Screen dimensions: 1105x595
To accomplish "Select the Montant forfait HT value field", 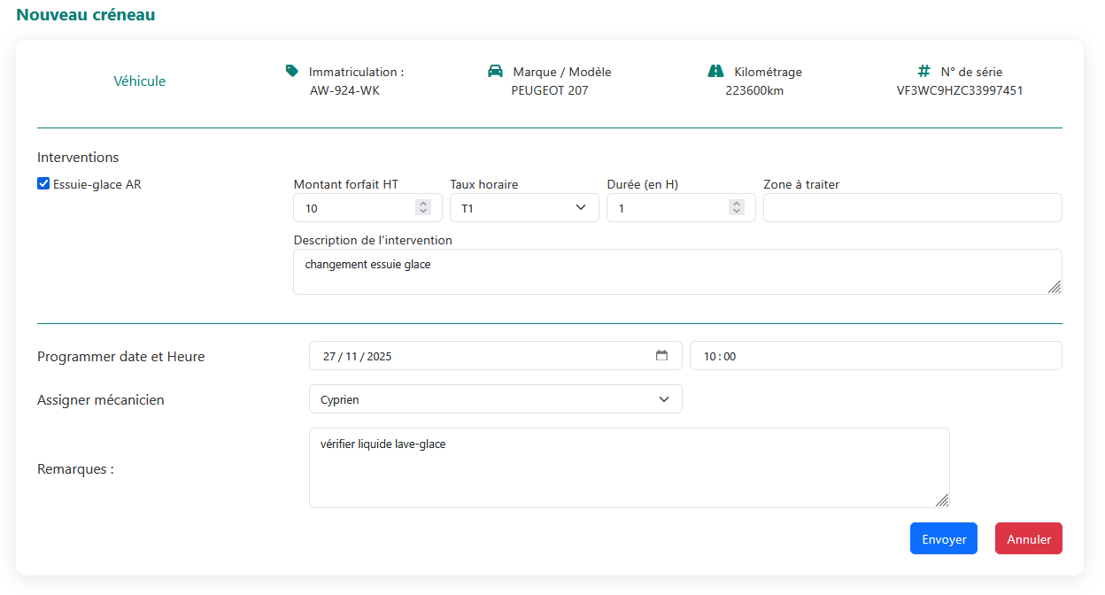I will tap(354, 208).
